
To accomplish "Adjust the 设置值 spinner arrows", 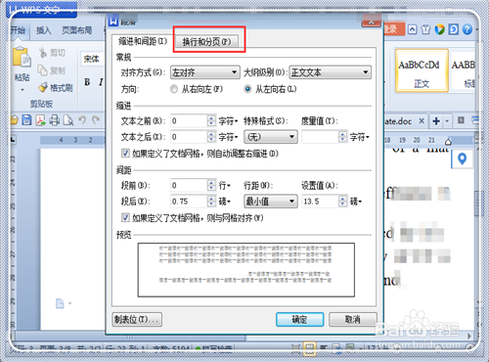I will pyautogui.click(x=342, y=202).
